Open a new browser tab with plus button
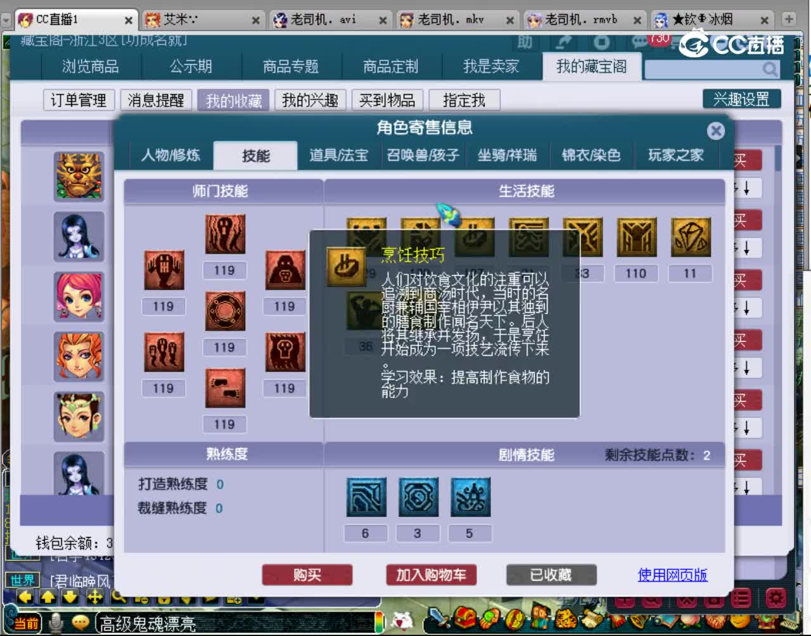 click(x=789, y=19)
